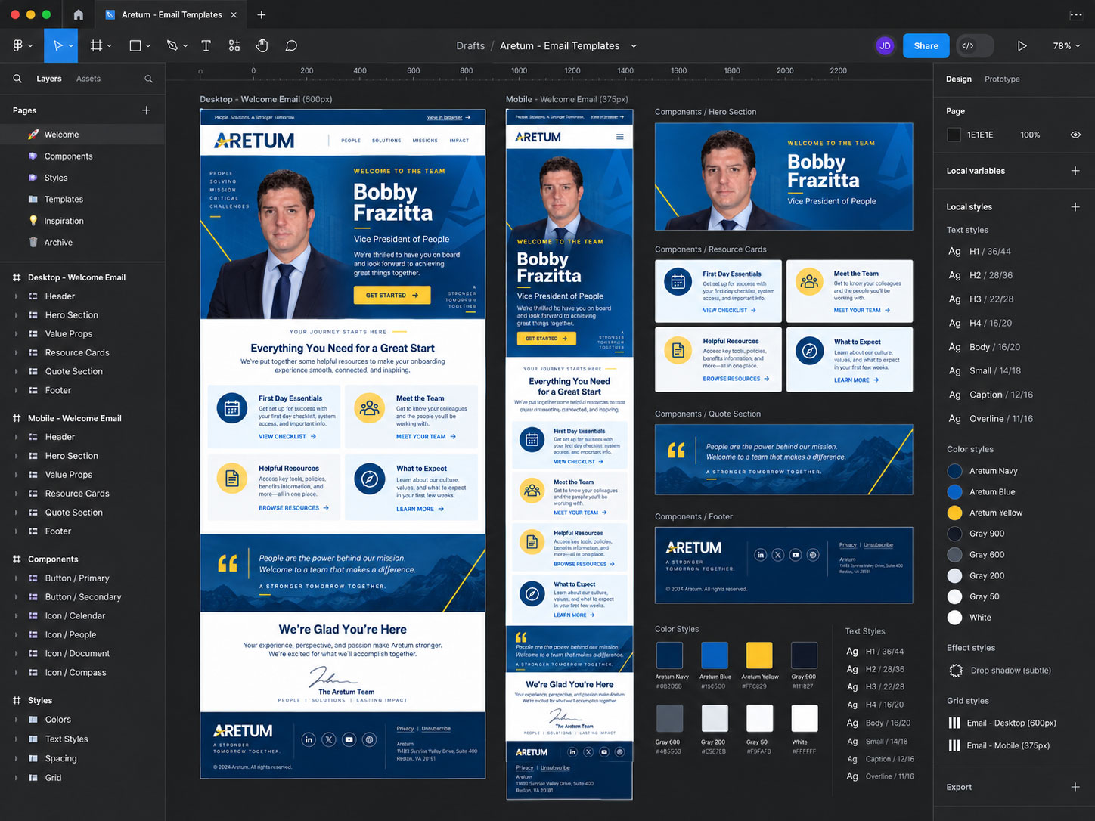Open search icon in left panel
The width and height of the screenshot is (1095, 821).
(x=17, y=79)
